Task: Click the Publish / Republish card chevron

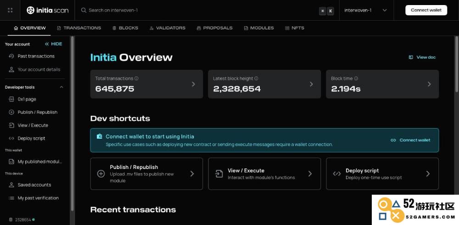Action: [x=192, y=174]
